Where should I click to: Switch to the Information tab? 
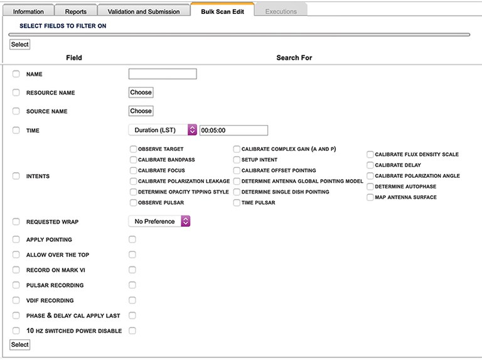pyautogui.click(x=28, y=11)
